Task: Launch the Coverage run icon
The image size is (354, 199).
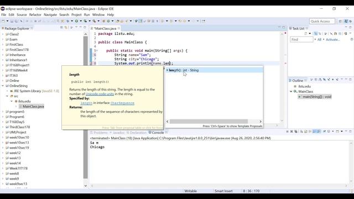Action: click(x=85, y=21)
